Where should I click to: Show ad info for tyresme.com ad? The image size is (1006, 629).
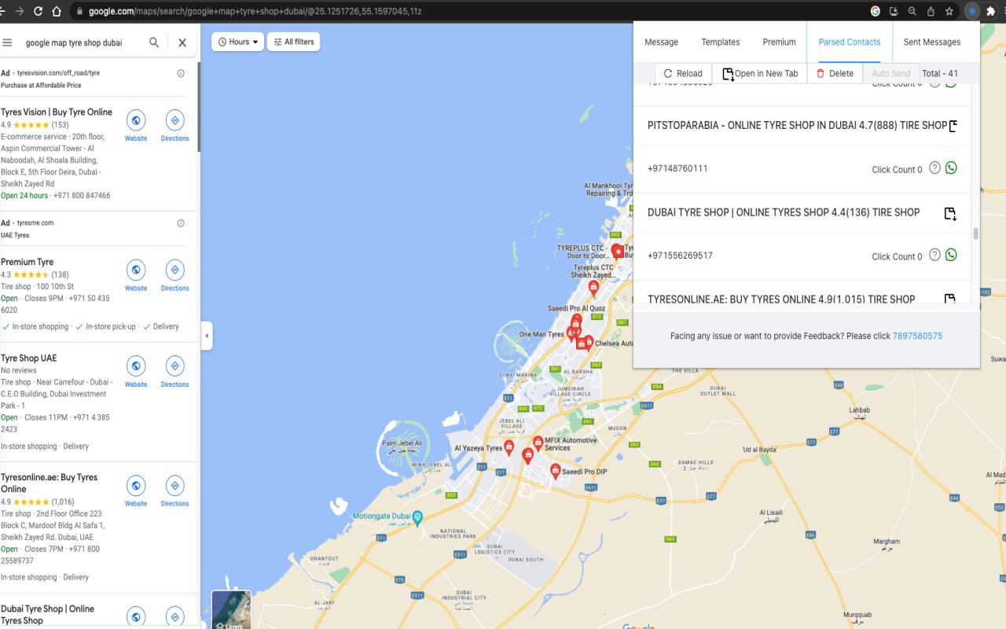pyautogui.click(x=181, y=223)
